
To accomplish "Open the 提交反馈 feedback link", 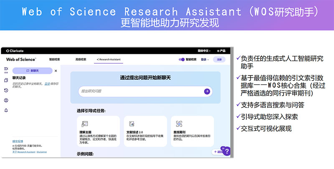I will [18, 141].
